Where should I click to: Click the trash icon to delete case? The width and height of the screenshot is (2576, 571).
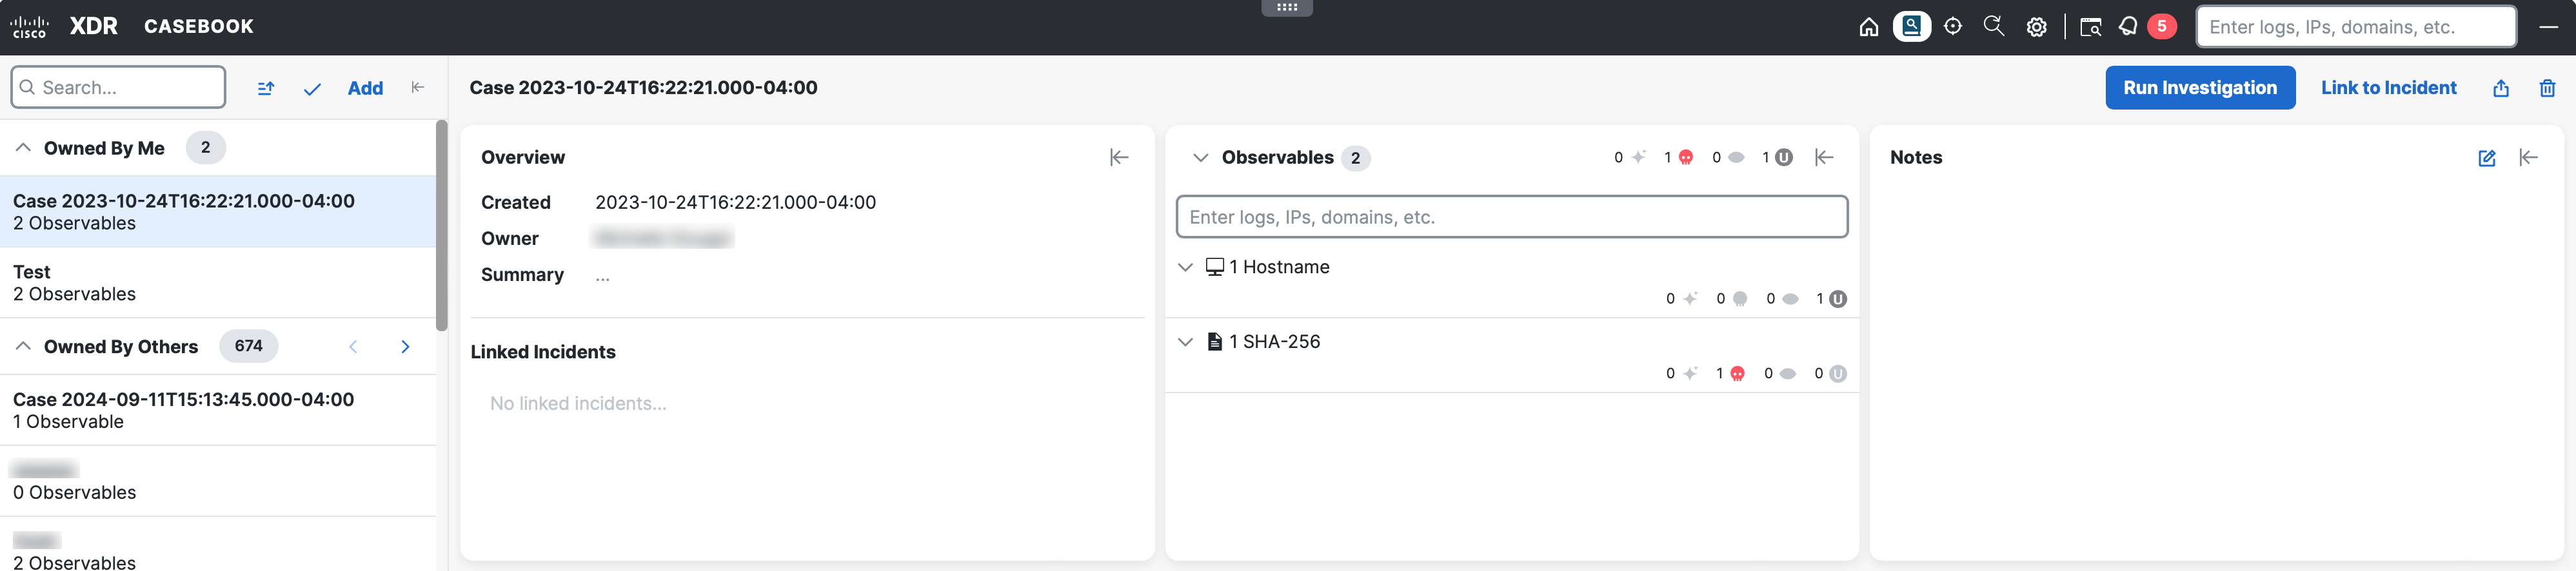tap(2547, 88)
